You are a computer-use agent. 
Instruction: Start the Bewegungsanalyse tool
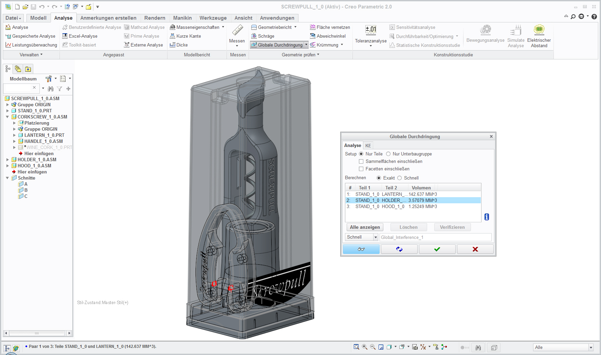(x=485, y=34)
